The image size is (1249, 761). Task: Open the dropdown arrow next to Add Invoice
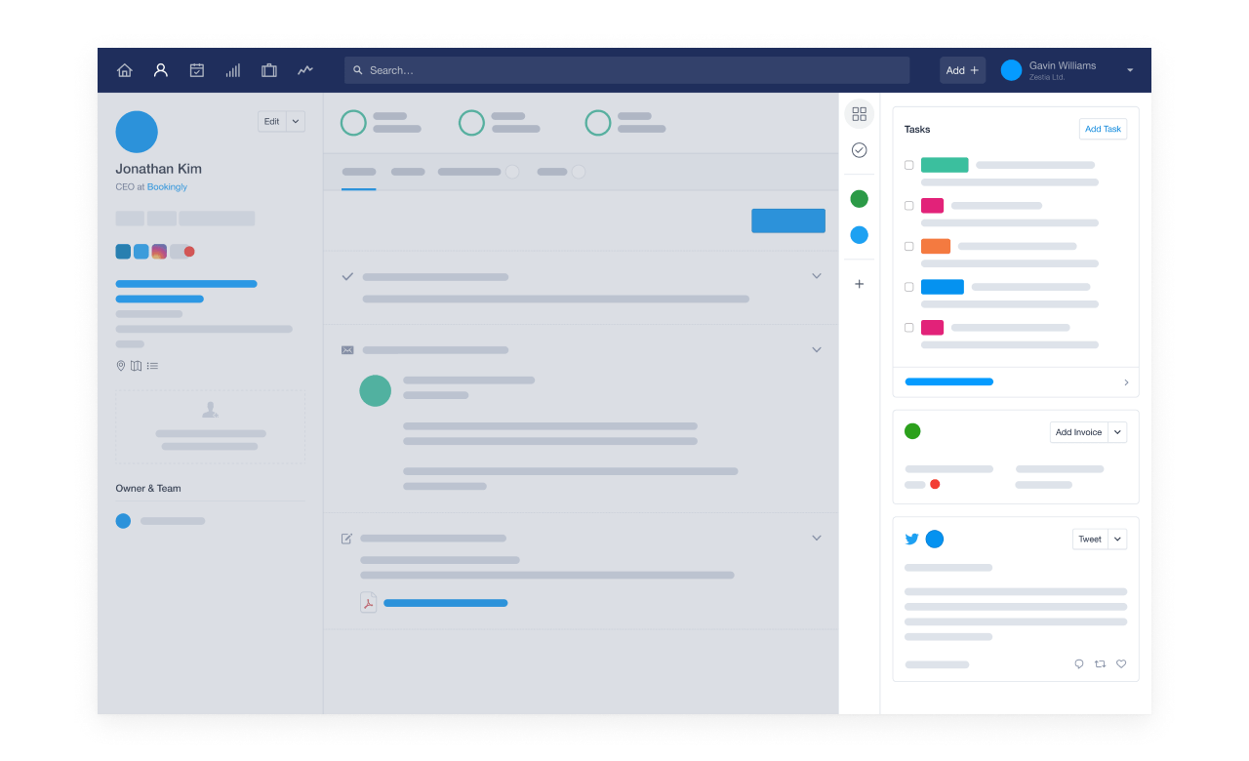[1117, 432]
